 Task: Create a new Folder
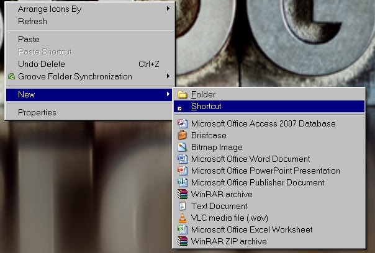269,95
